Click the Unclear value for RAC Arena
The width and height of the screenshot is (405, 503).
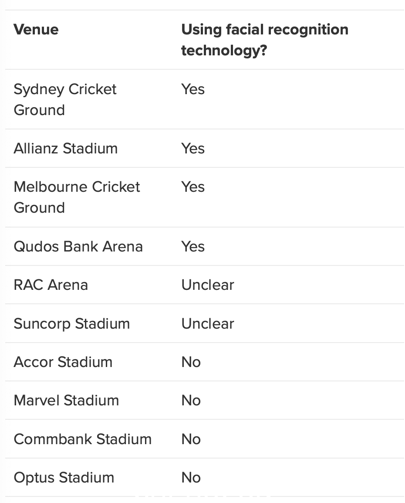pos(208,285)
